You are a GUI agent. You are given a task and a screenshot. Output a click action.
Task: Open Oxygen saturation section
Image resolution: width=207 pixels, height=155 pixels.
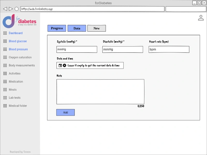coord(20,57)
